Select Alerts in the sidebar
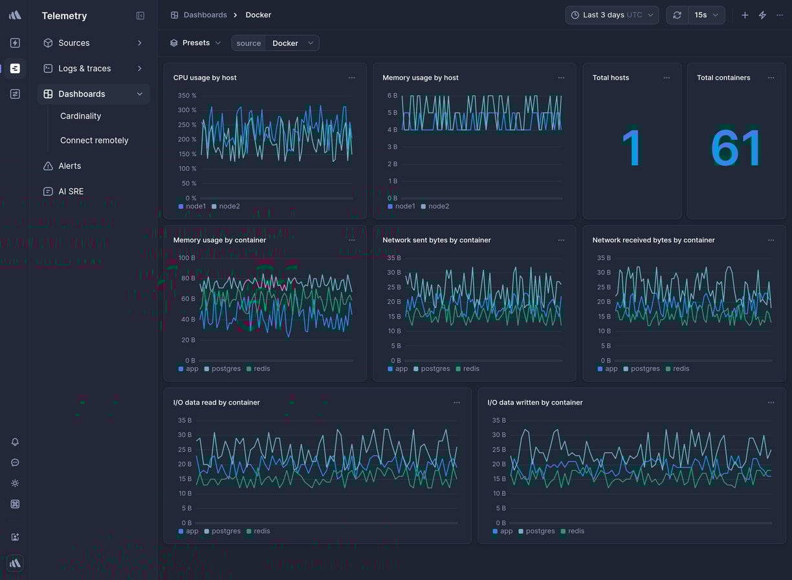This screenshot has width=792, height=580. coord(70,166)
